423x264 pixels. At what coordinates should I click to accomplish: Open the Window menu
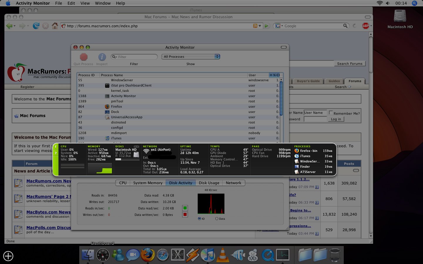pos(103,3)
